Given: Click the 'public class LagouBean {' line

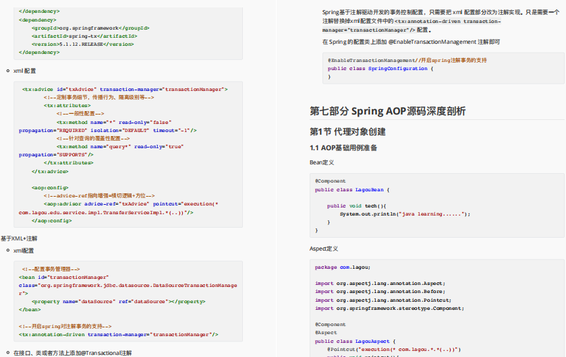Looking at the screenshot, I should (x=352, y=189).
